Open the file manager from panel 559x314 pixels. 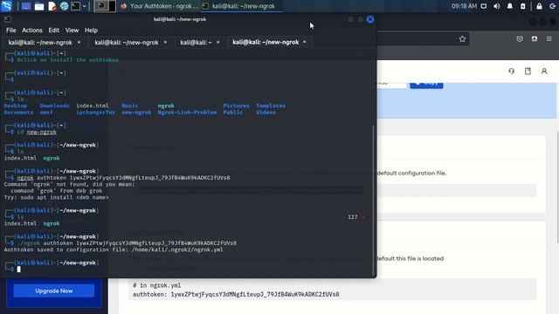39,6
